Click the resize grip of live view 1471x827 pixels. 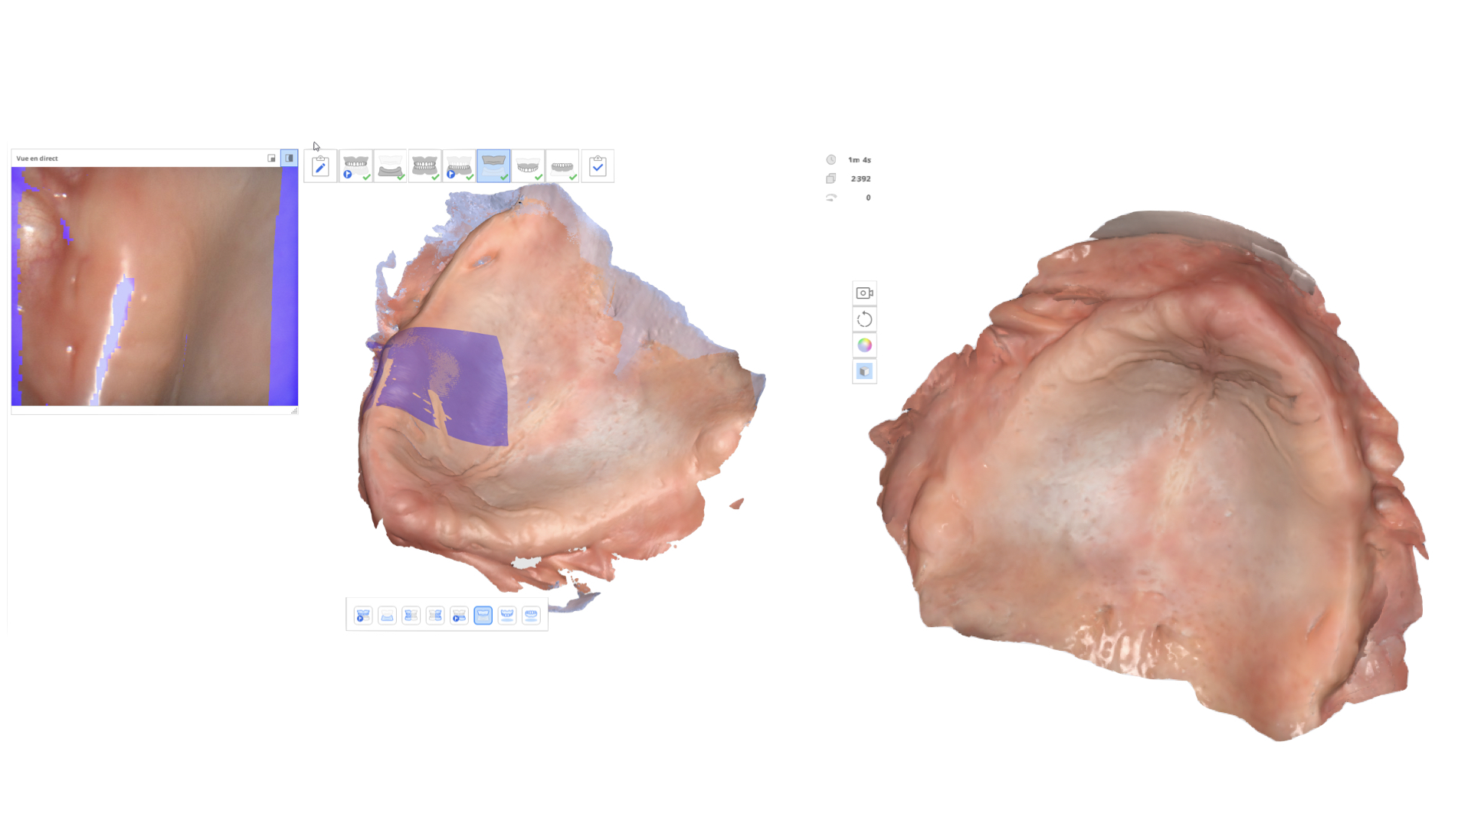[x=294, y=411]
